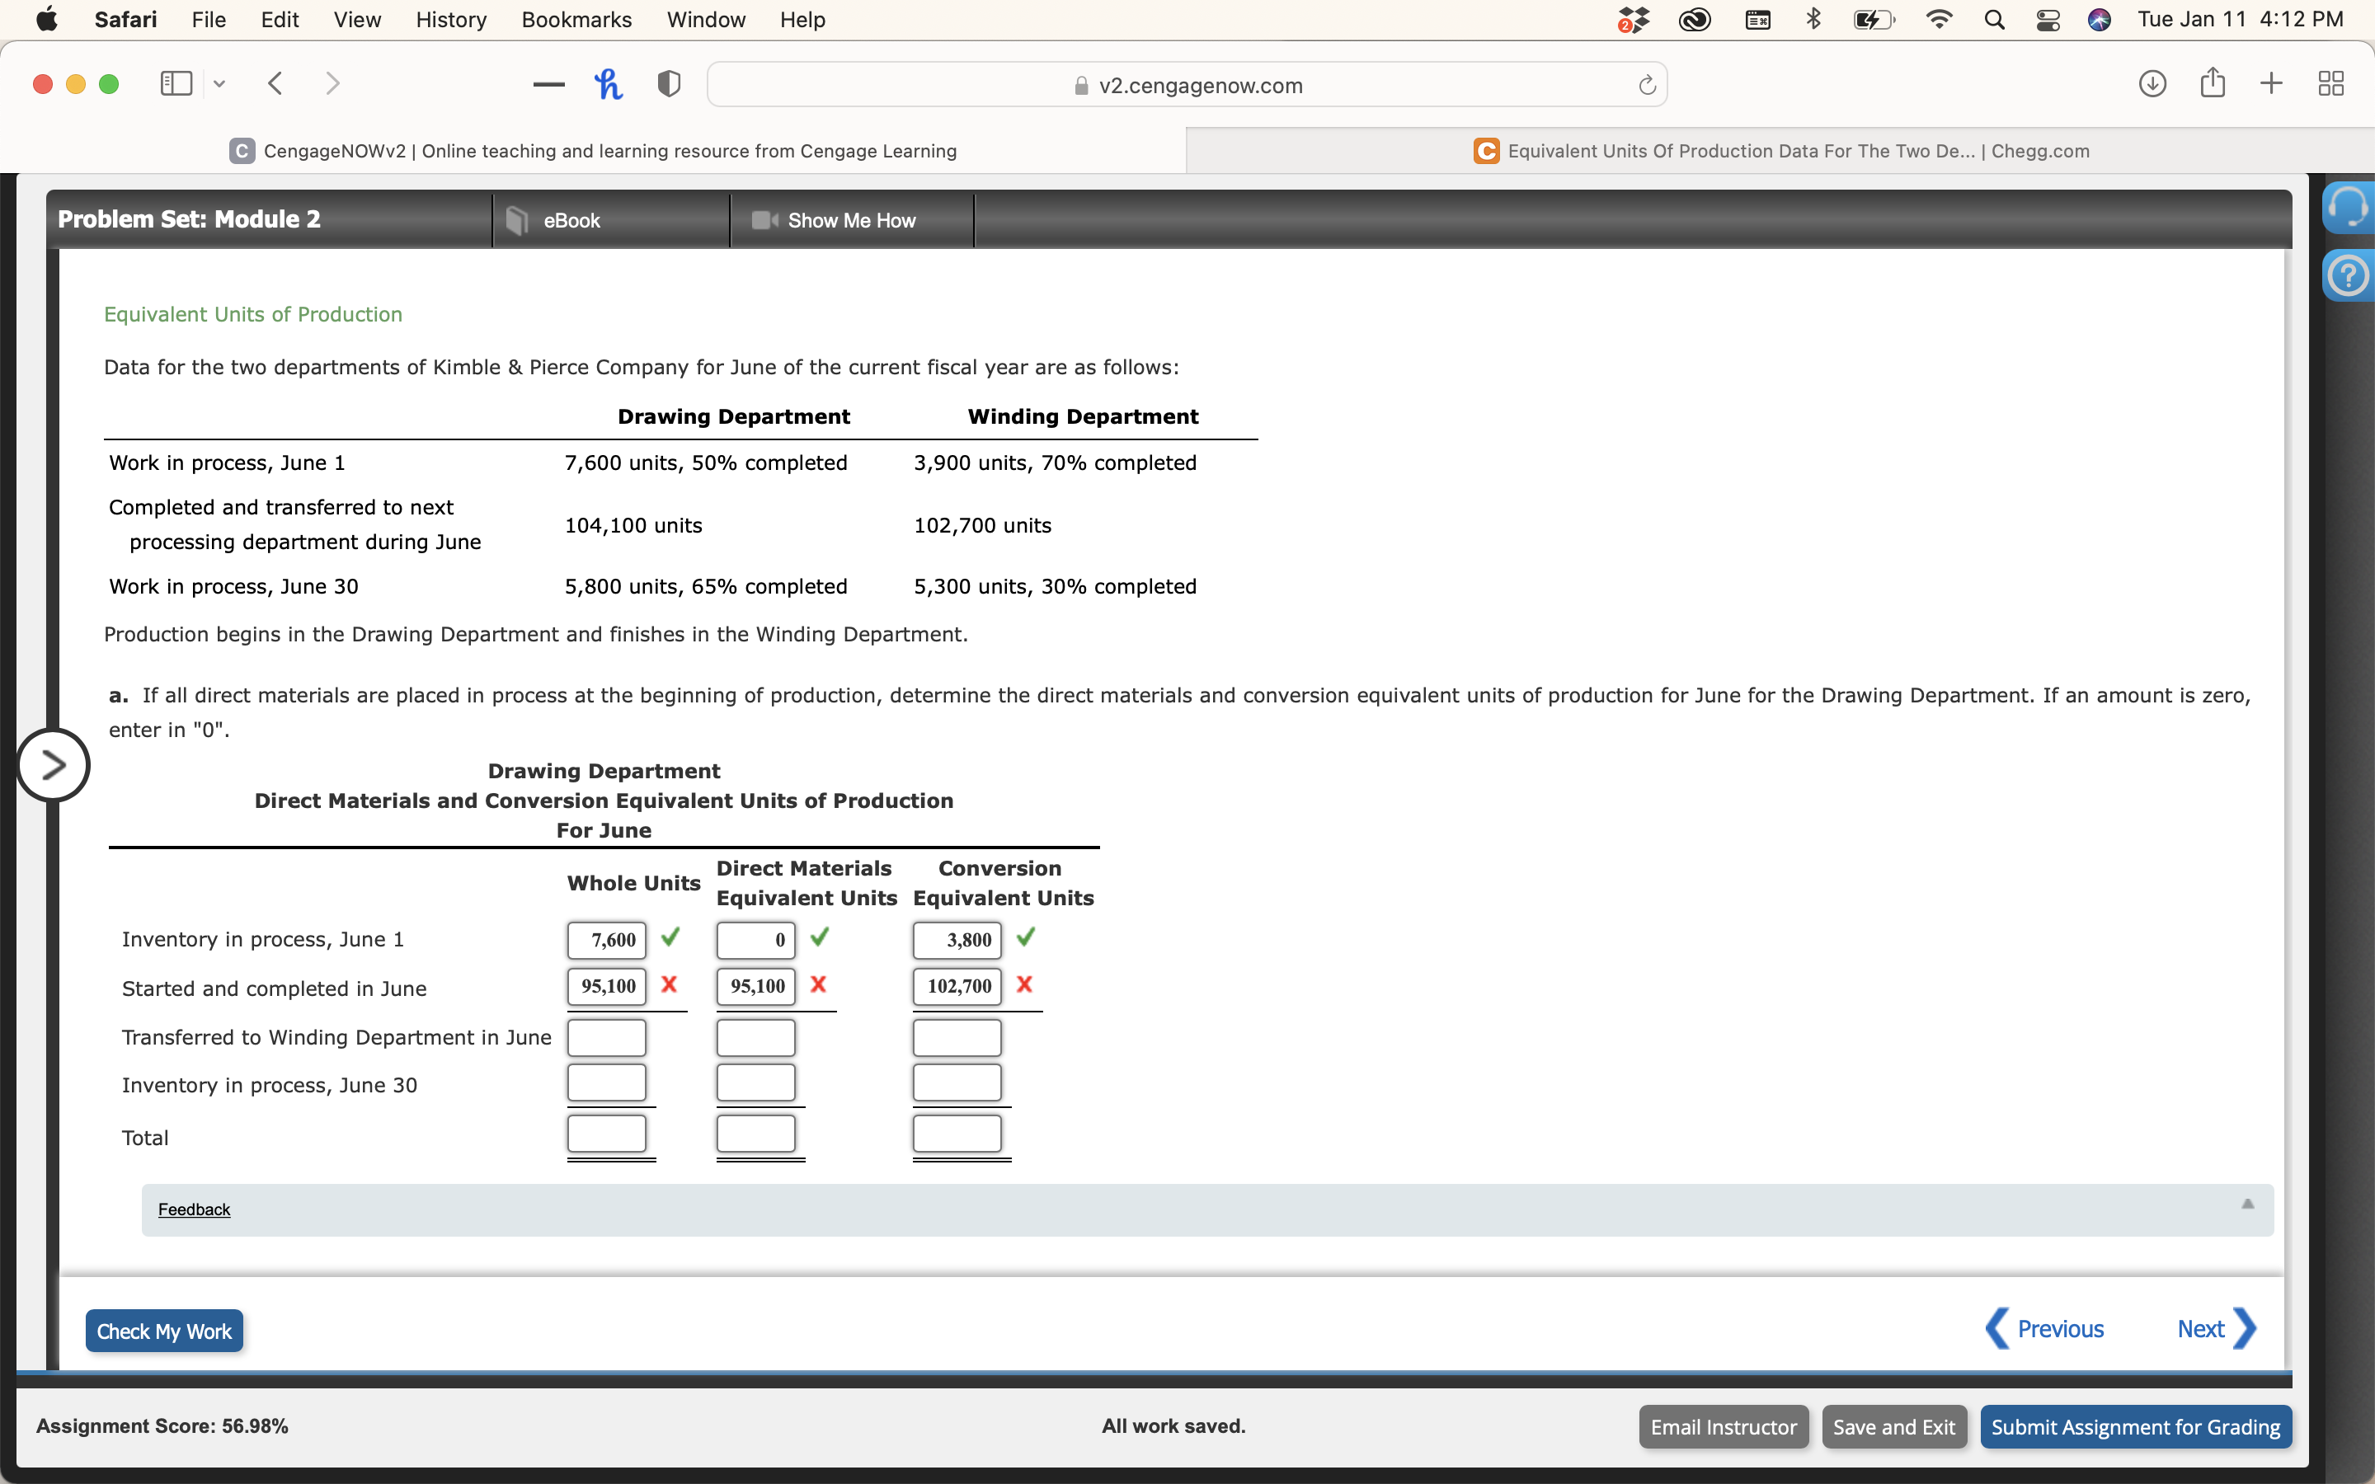Click the headset support icon on the right
2375x1484 pixels.
pos(2349,206)
